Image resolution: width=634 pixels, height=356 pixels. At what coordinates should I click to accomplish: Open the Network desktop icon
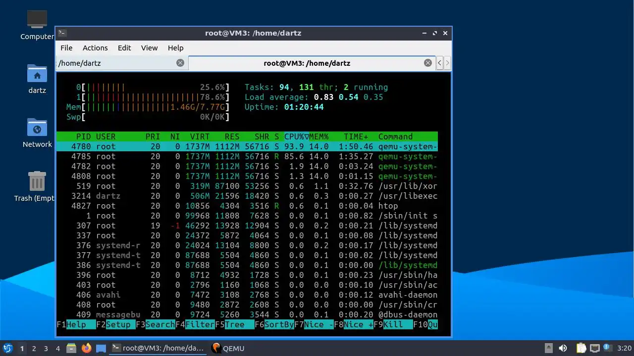pyautogui.click(x=37, y=128)
